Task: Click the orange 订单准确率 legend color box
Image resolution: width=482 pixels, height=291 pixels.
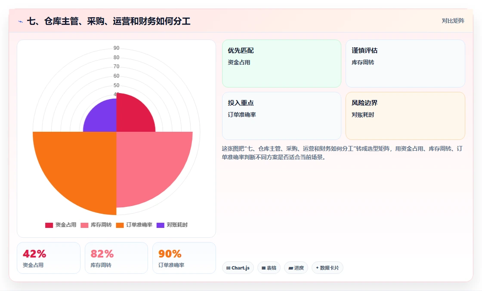Action: [x=120, y=225]
